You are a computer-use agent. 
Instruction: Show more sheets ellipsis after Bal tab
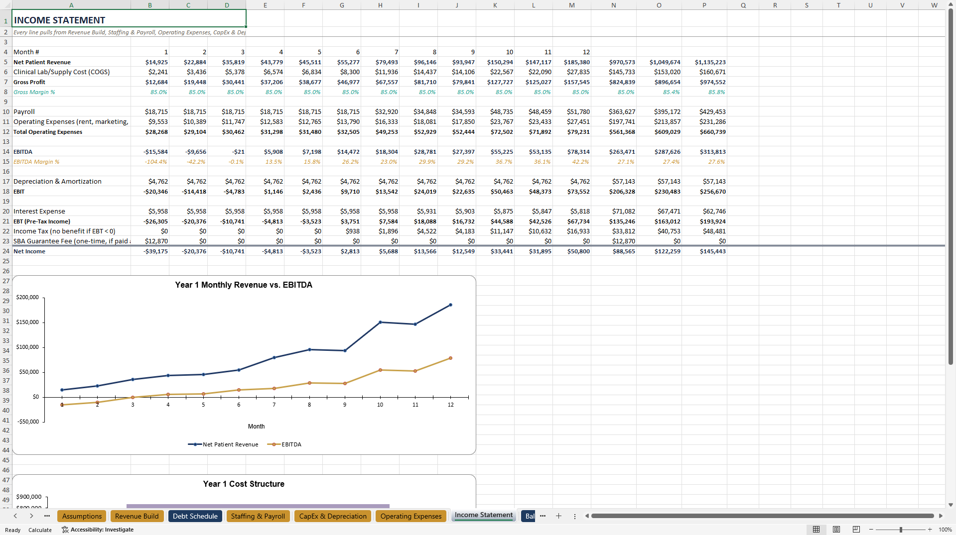(x=543, y=516)
